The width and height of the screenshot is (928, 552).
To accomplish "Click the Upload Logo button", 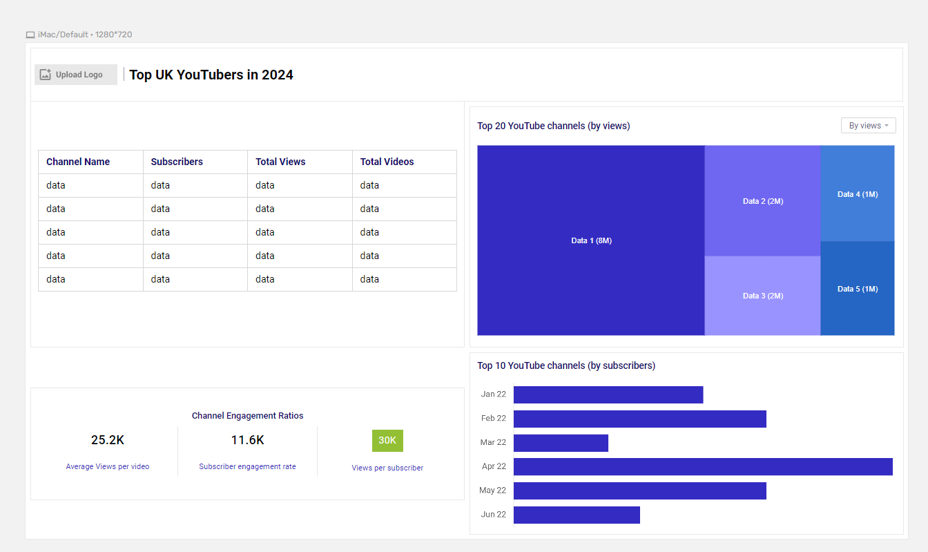I will pyautogui.click(x=76, y=75).
